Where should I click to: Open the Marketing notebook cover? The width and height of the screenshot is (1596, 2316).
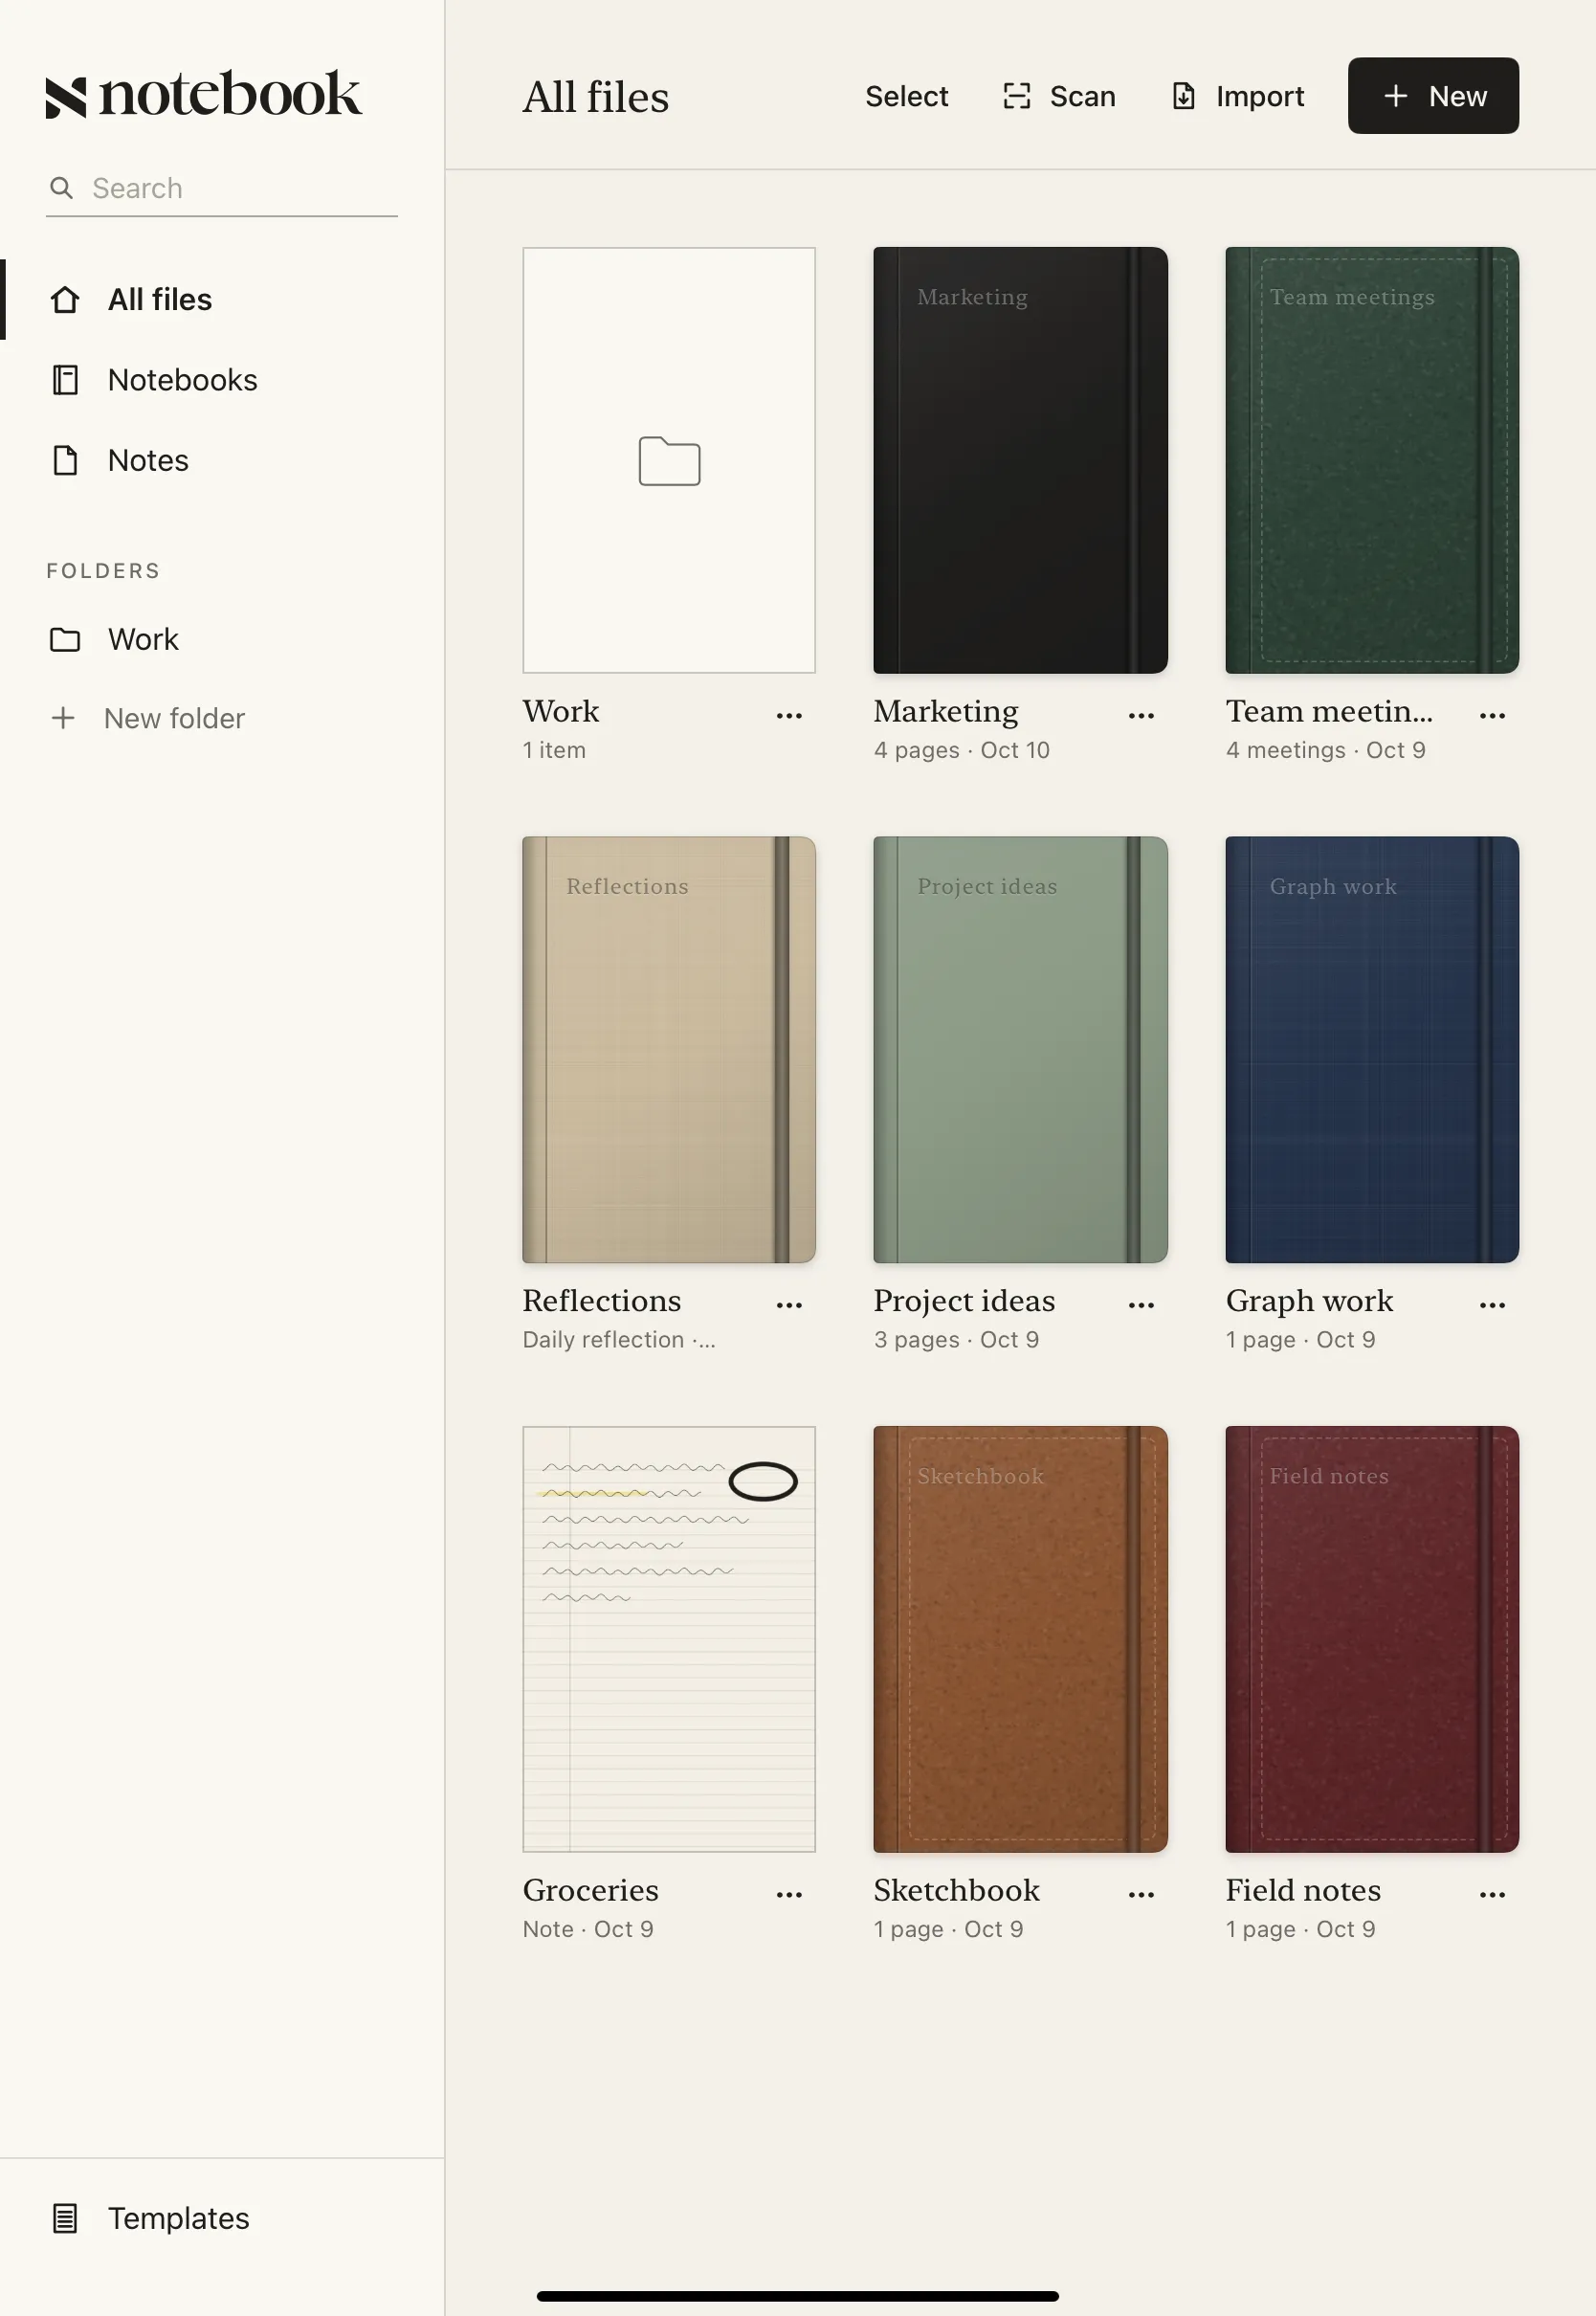pos(1020,460)
